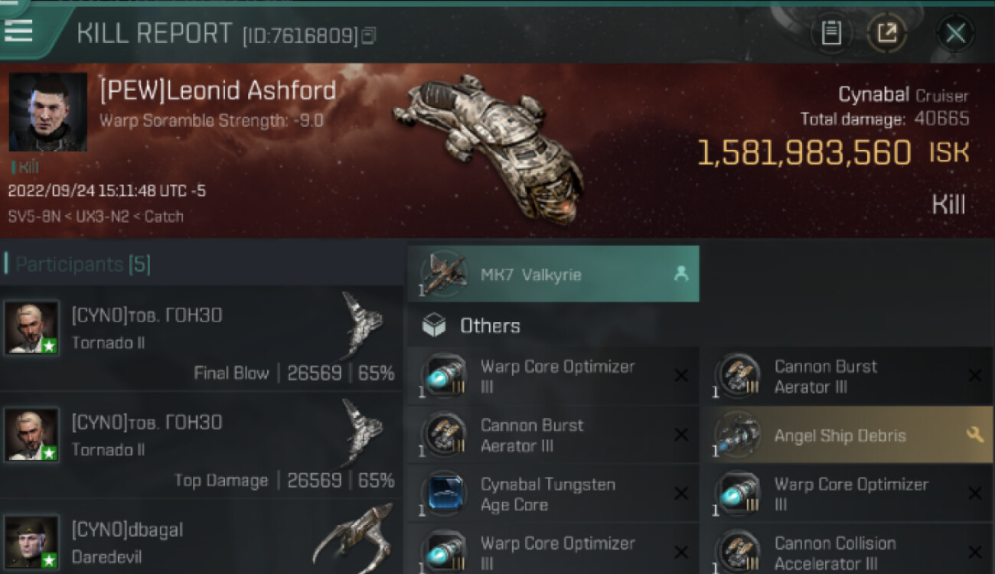Click the Angel Ship Debris wrench icon
The height and width of the screenshot is (574, 995).
[x=974, y=435]
